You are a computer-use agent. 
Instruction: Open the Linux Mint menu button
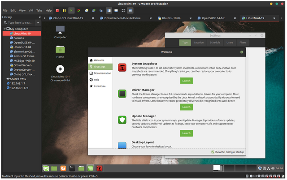(x=46, y=168)
